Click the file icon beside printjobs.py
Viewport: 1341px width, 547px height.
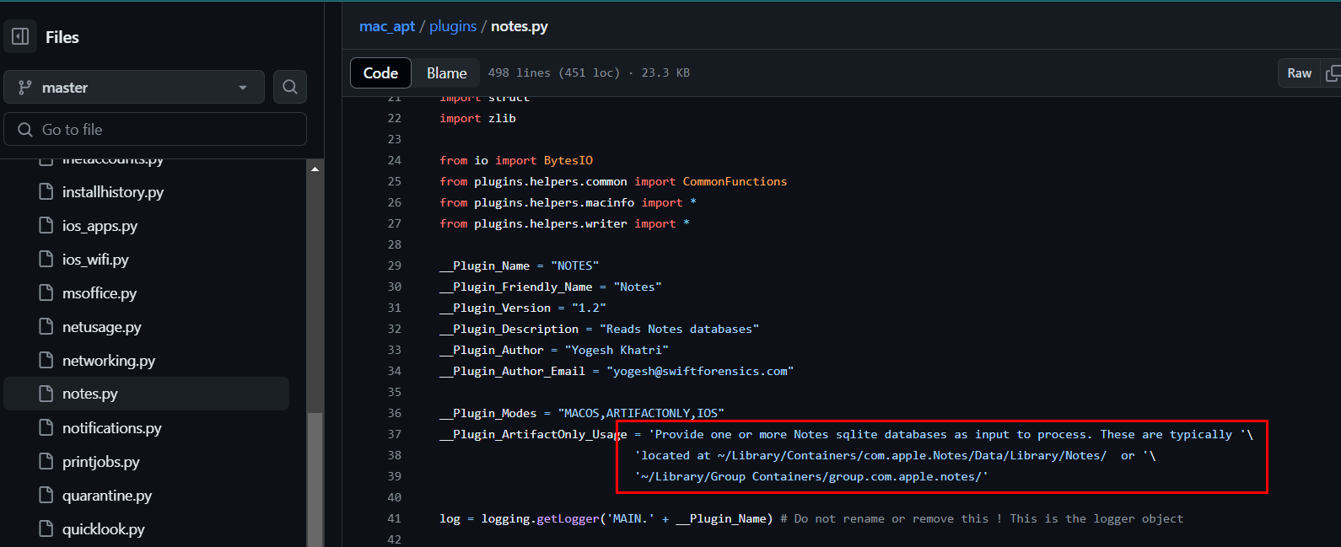point(46,462)
